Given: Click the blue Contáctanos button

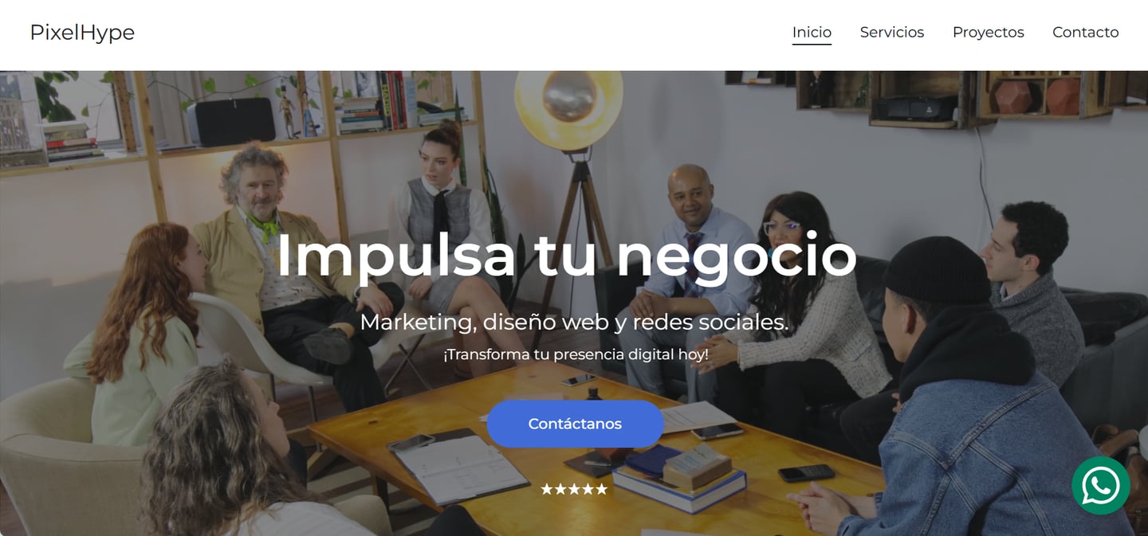Looking at the screenshot, I should [x=575, y=424].
